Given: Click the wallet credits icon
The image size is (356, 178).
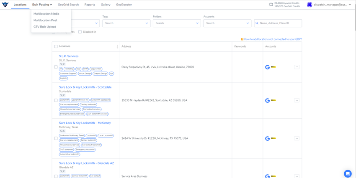Looking at the screenshot, I should [x=271, y=5].
